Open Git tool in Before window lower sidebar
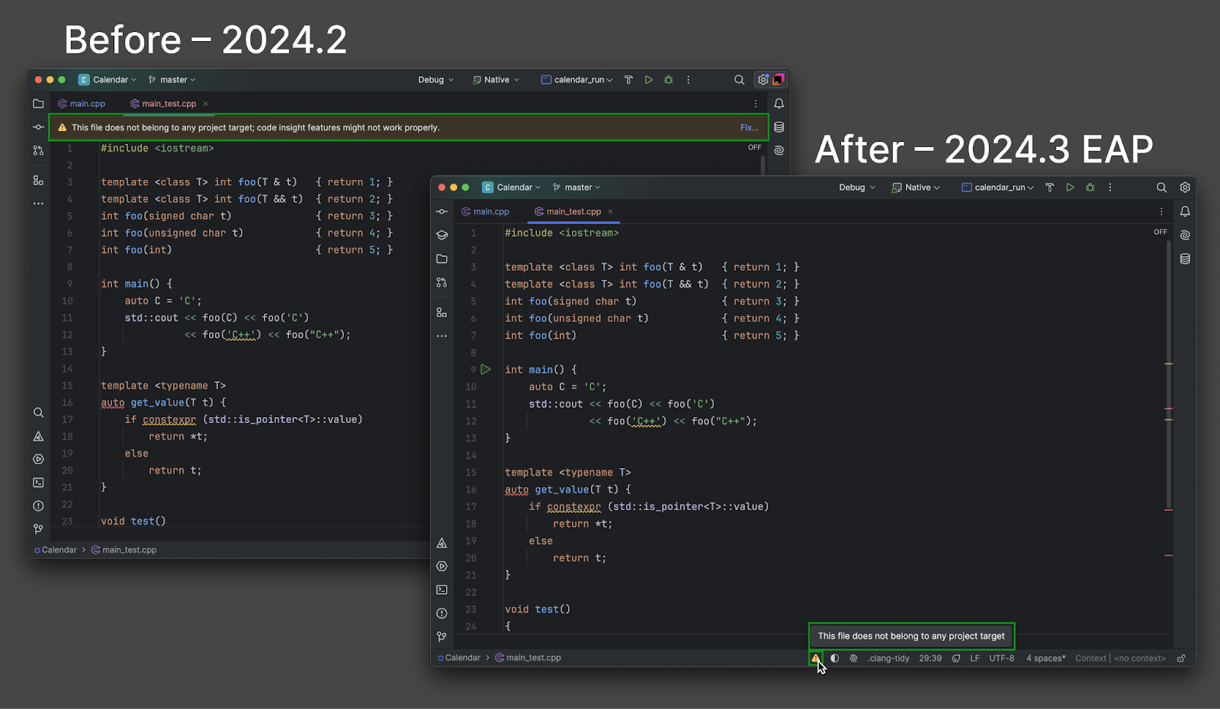This screenshot has height=709, width=1220. coord(38,528)
